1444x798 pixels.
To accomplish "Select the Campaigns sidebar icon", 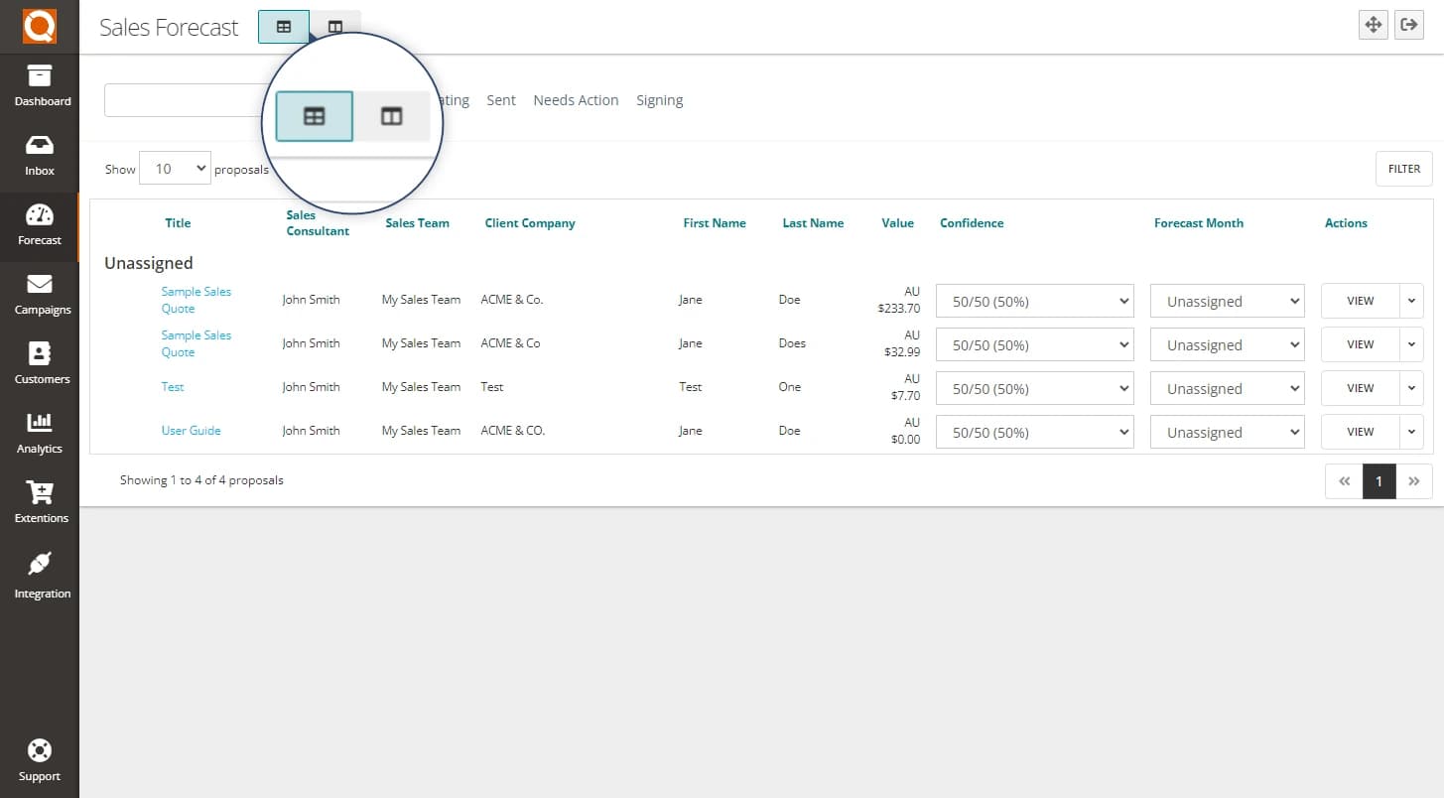I will click(x=40, y=293).
